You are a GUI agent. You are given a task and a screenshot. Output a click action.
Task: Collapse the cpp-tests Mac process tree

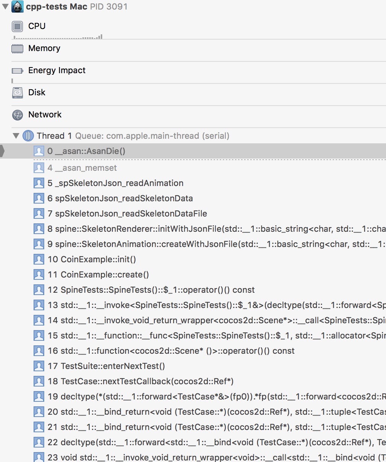click(x=5, y=6)
